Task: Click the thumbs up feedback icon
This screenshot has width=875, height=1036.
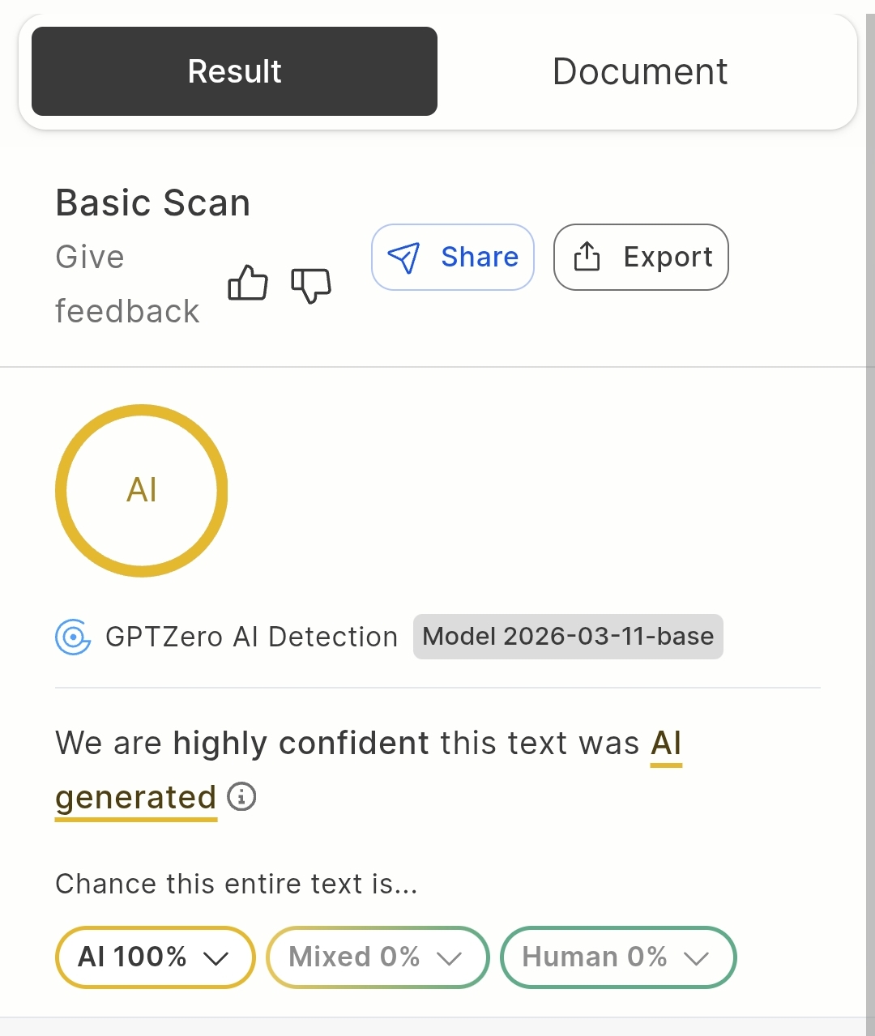Action: click(x=248, y=284)
